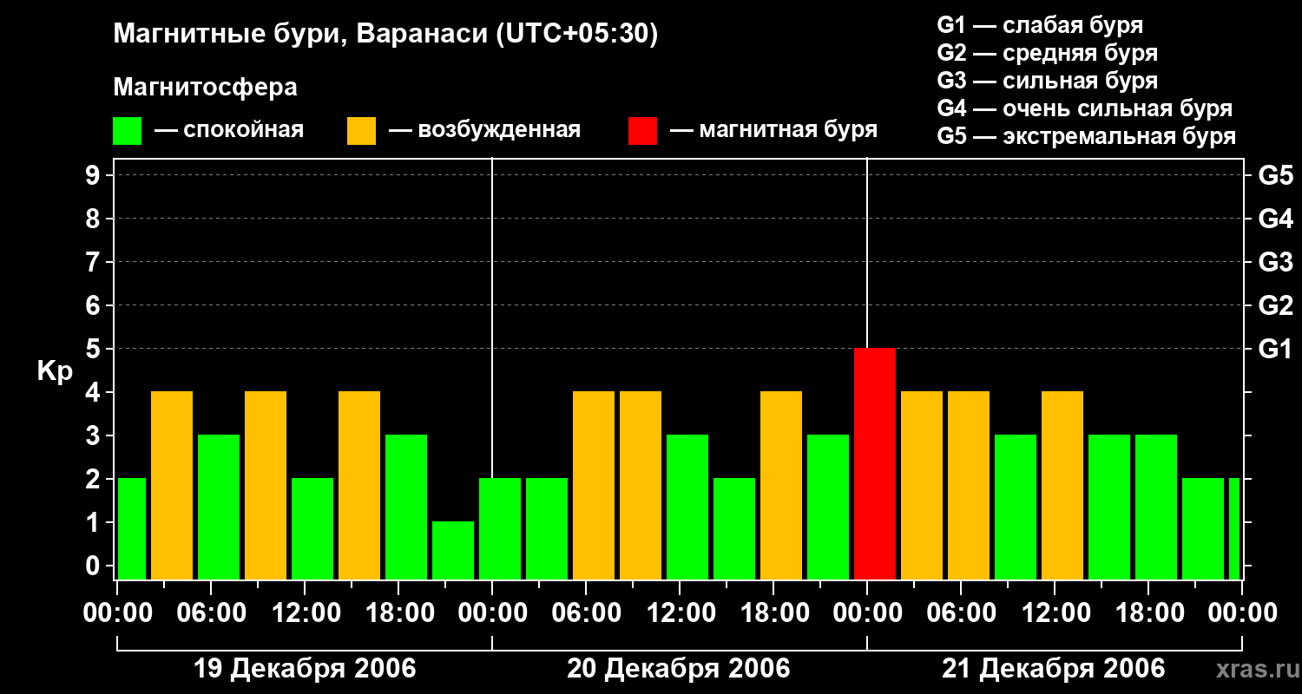Select the red Kp 5 storm bar
This screenshot has width=1302, height=694.
coord(875,463)
